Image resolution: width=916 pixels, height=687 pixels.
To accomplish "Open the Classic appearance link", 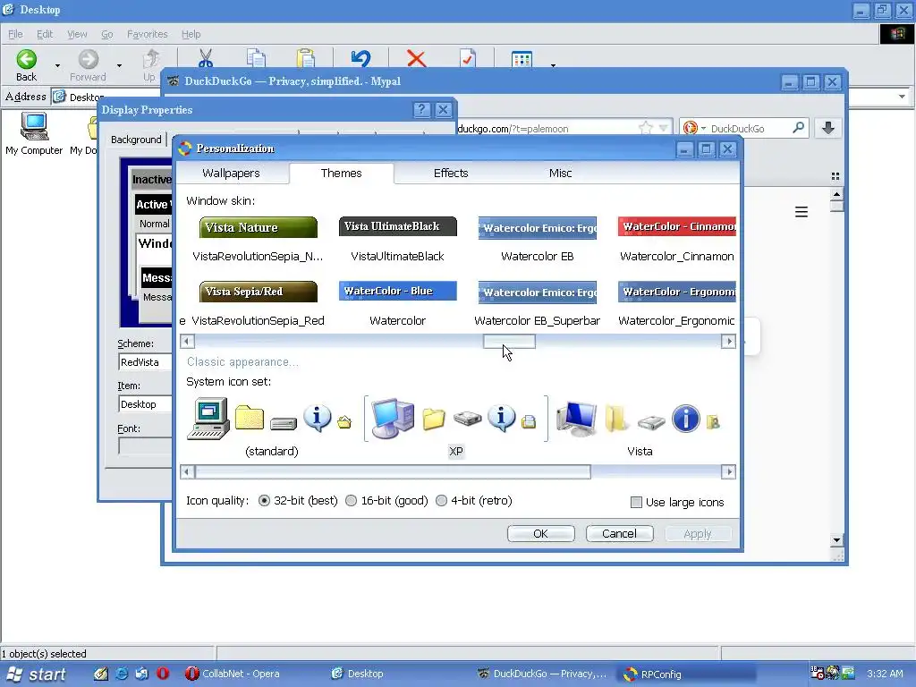I will pyautogui.click(x=242, y=362).
